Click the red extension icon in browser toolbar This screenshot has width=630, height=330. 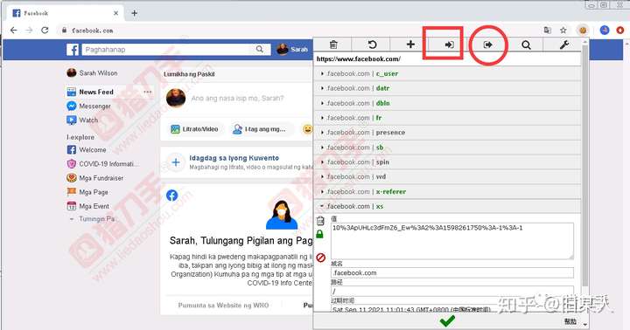[620, 30]
